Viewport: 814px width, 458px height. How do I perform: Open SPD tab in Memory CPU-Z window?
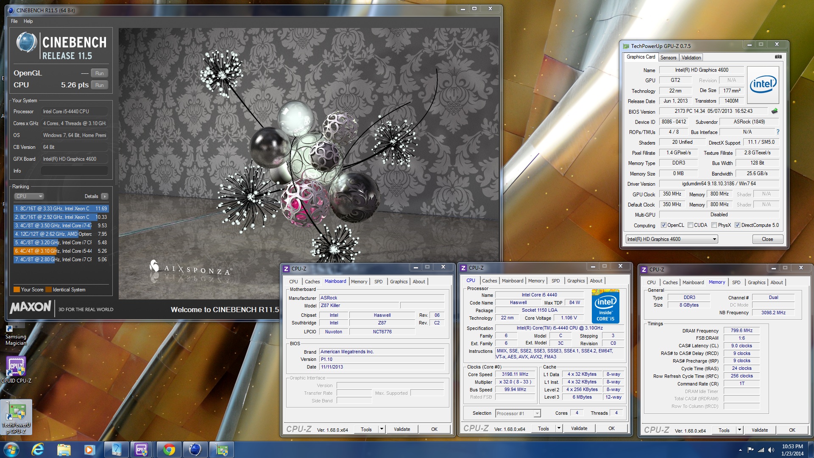[736, 282]
